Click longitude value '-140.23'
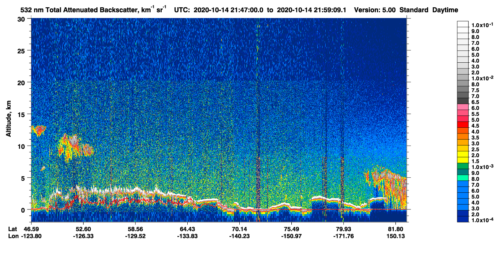 pyautogui.click(x=239, y=236)
